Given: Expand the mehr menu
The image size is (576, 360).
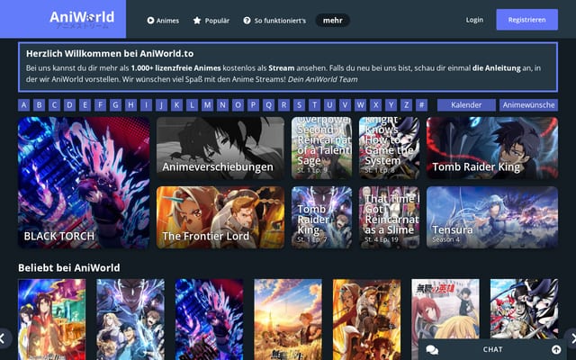Looking at the screenshot, I should click(x=333, y=21).
